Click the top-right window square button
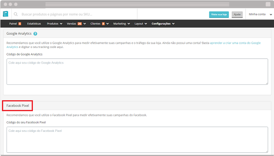 click(x=268, y=4)
